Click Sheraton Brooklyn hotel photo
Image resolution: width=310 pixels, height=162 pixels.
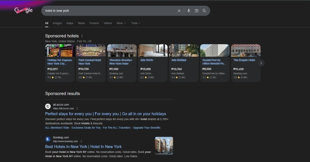click(x=122, y=51)
